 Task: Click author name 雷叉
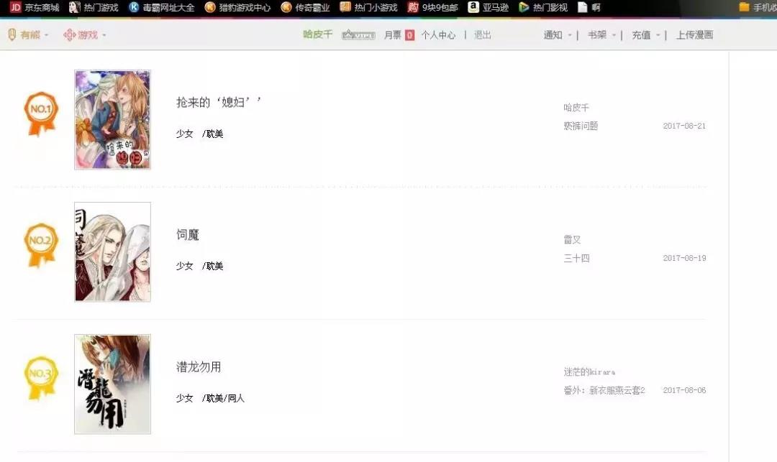[x=572, y=239]
